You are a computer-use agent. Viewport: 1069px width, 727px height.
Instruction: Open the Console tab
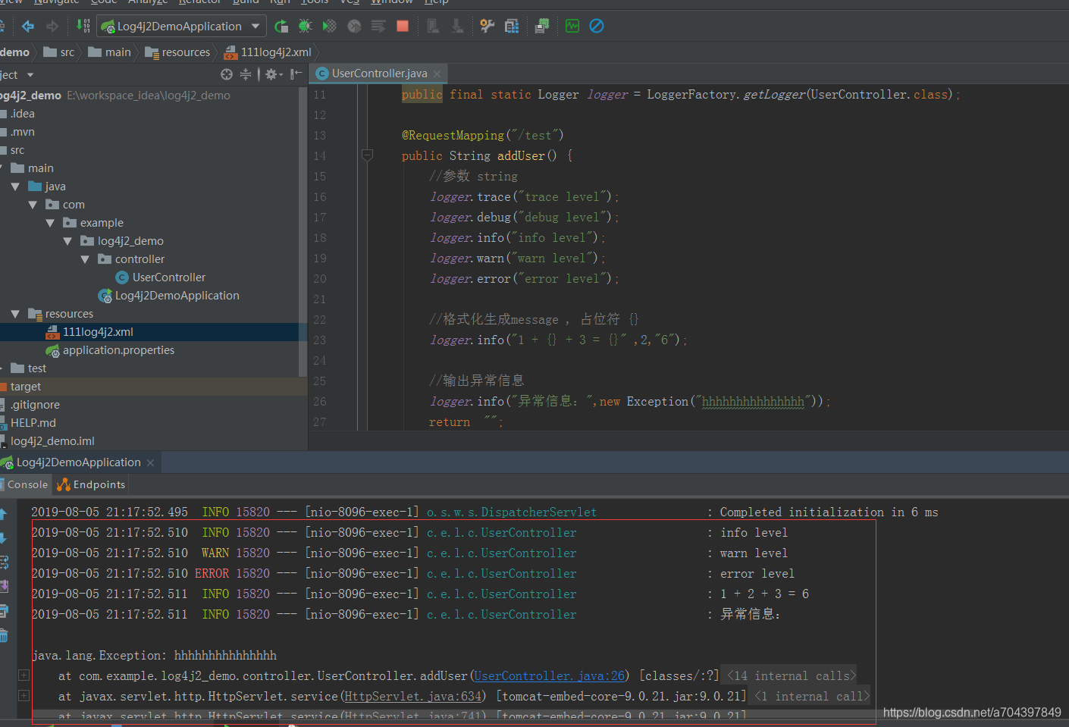pos(27,484)
